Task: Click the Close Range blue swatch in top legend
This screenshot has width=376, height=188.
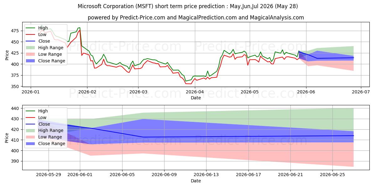Action: (x=31, y=61)
